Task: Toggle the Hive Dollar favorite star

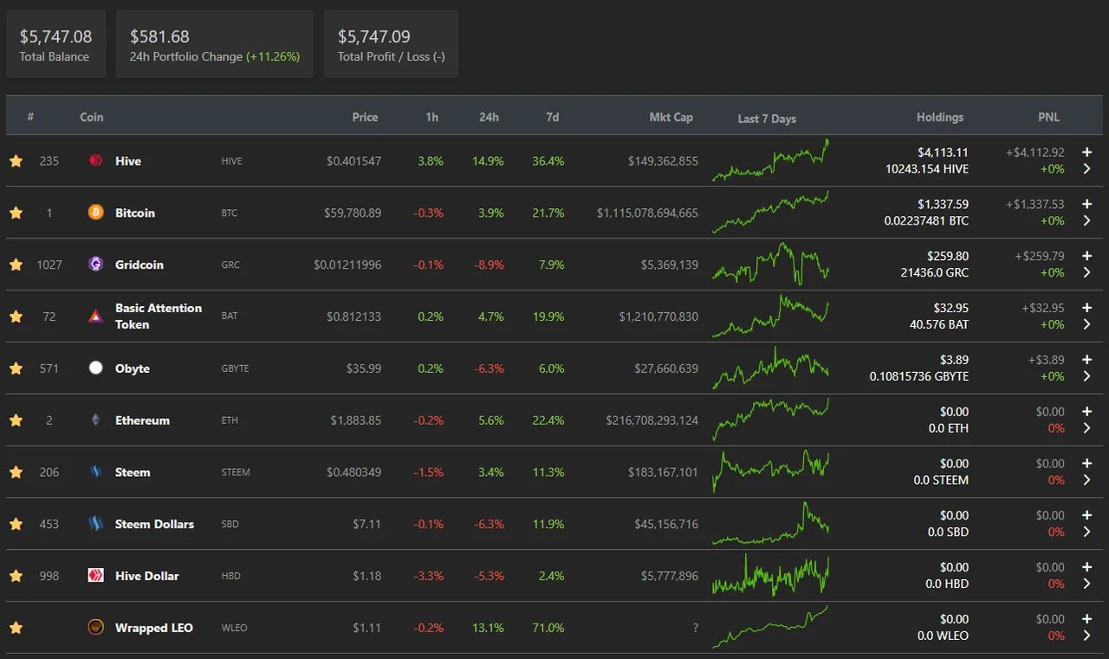Action: tap(16, 576)
